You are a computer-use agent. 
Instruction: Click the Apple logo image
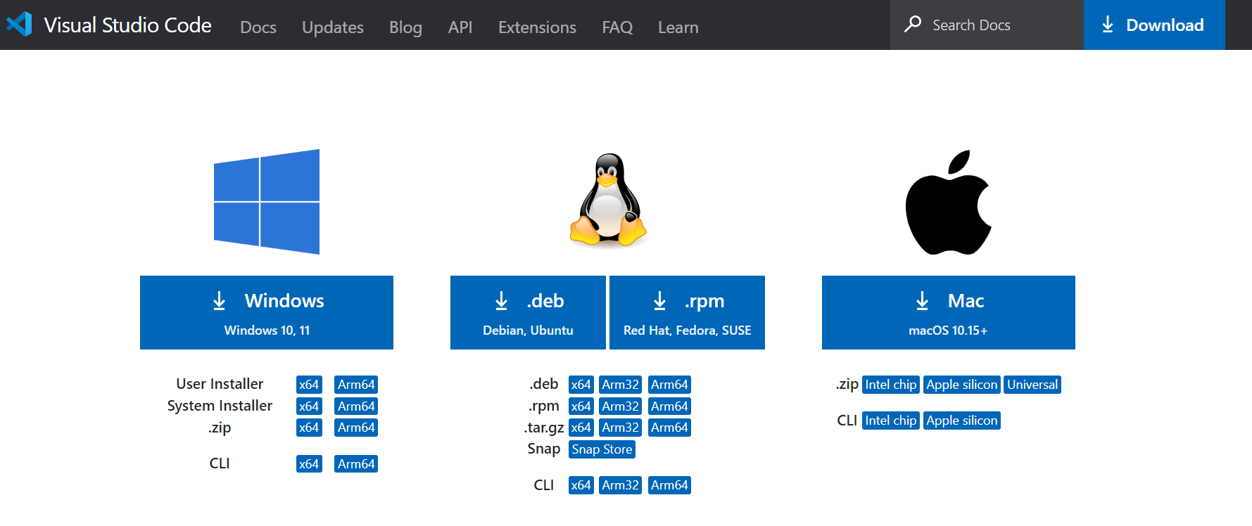point(948,202)
